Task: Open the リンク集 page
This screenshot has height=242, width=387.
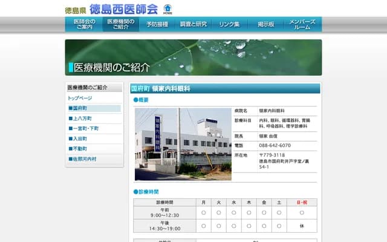Action: tap(230, 24)
